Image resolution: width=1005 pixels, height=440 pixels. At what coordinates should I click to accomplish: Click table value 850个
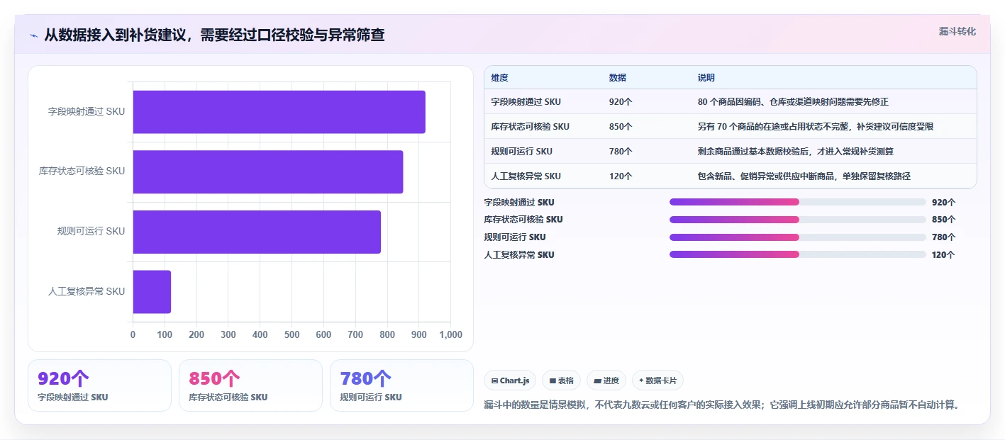[621, 127]
